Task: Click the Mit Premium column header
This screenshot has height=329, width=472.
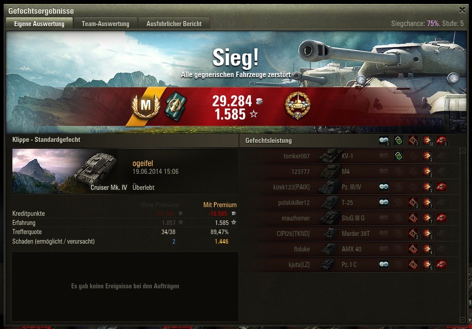Action: tap(220, 205)
